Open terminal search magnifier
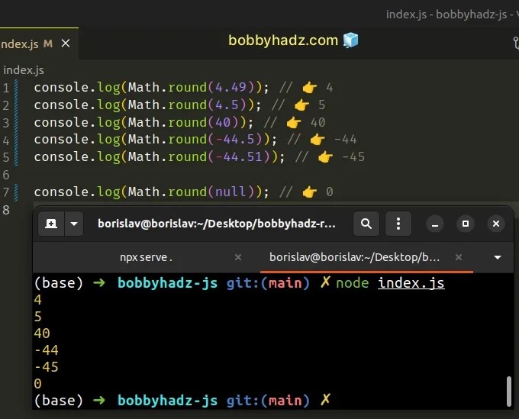519x419 pixels. 366,224
